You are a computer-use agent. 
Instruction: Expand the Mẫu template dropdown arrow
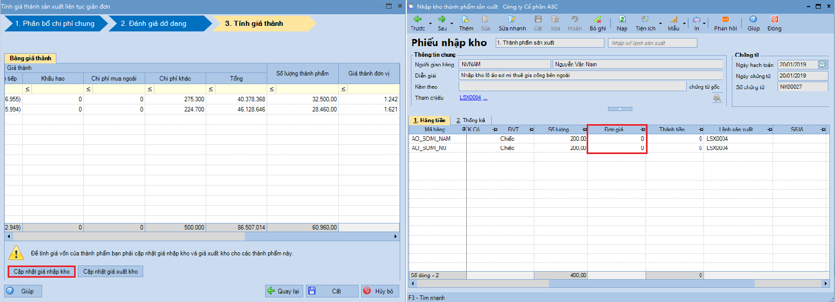684,23
